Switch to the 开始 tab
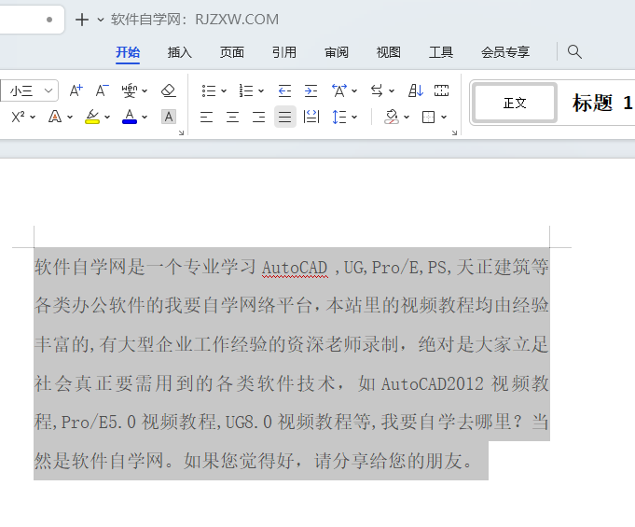 [128, 52]
